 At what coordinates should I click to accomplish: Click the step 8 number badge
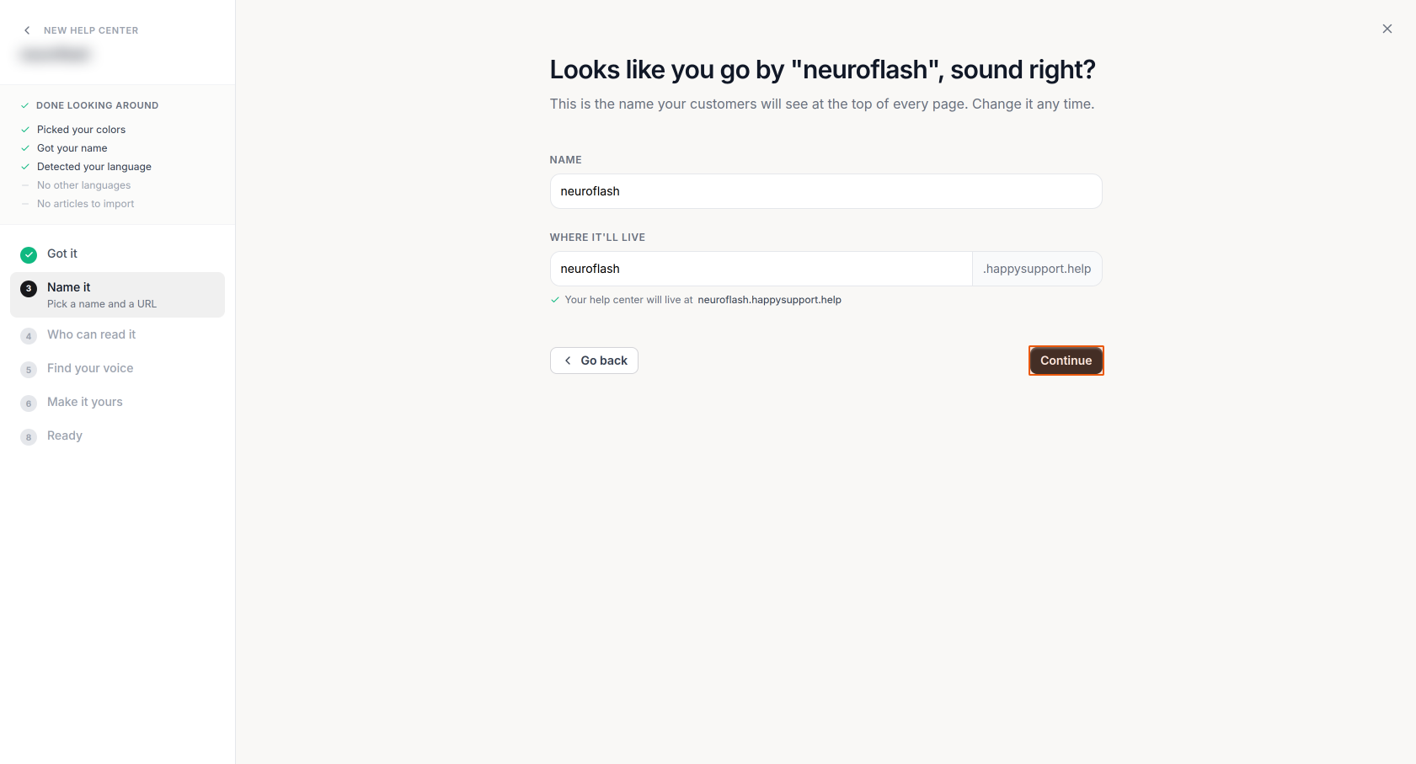pos(29,437)
